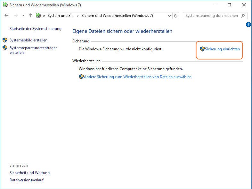Click the heading Eigene Dateien sichern oder wiederherstellen
This screenshot has width=252, height=189.
pos(122,31)
